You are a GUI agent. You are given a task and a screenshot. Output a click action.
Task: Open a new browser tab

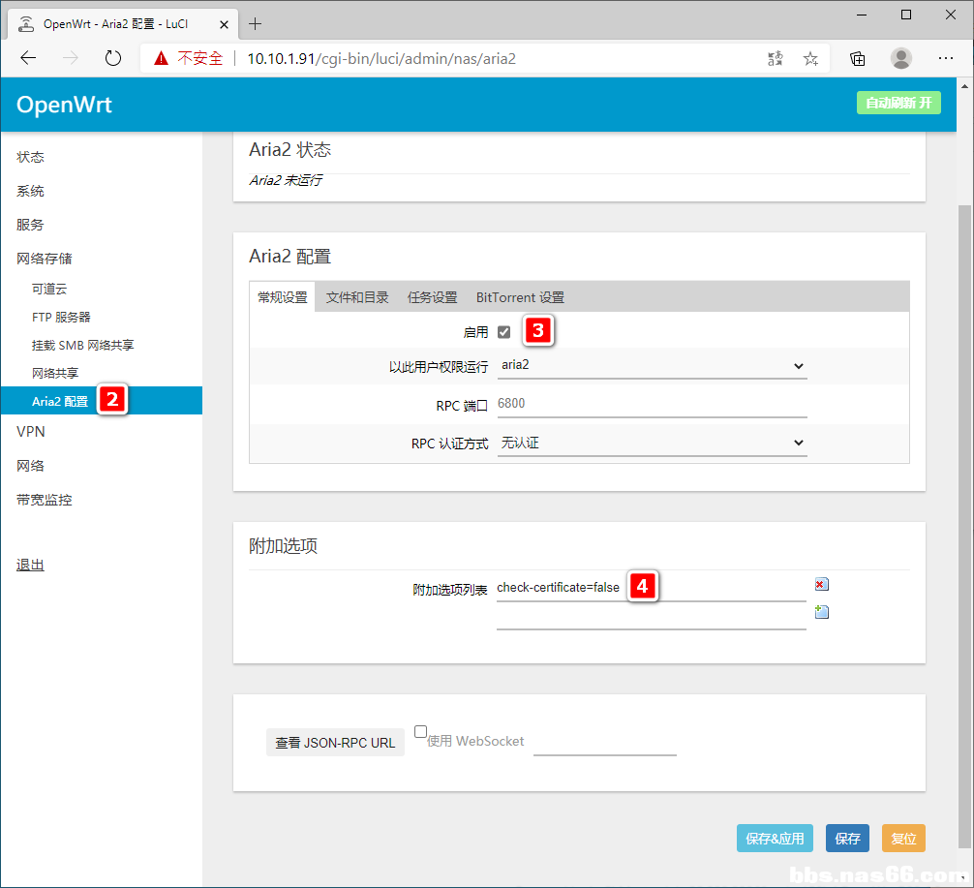[x=255, y=24]
